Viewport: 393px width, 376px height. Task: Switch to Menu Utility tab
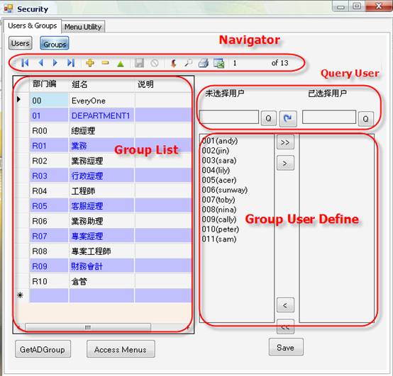click(83, 27)
